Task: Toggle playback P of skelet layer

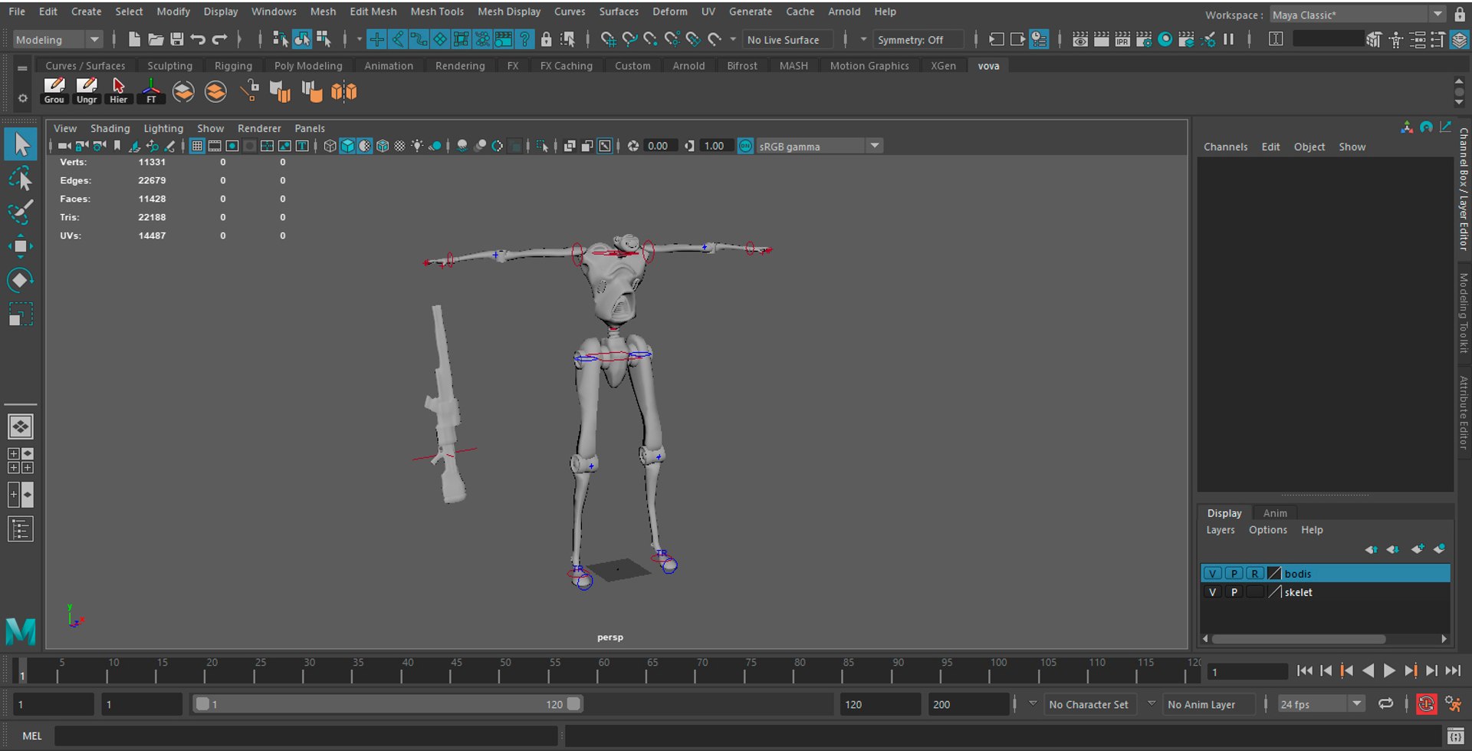Action: tap(1234, 591)
